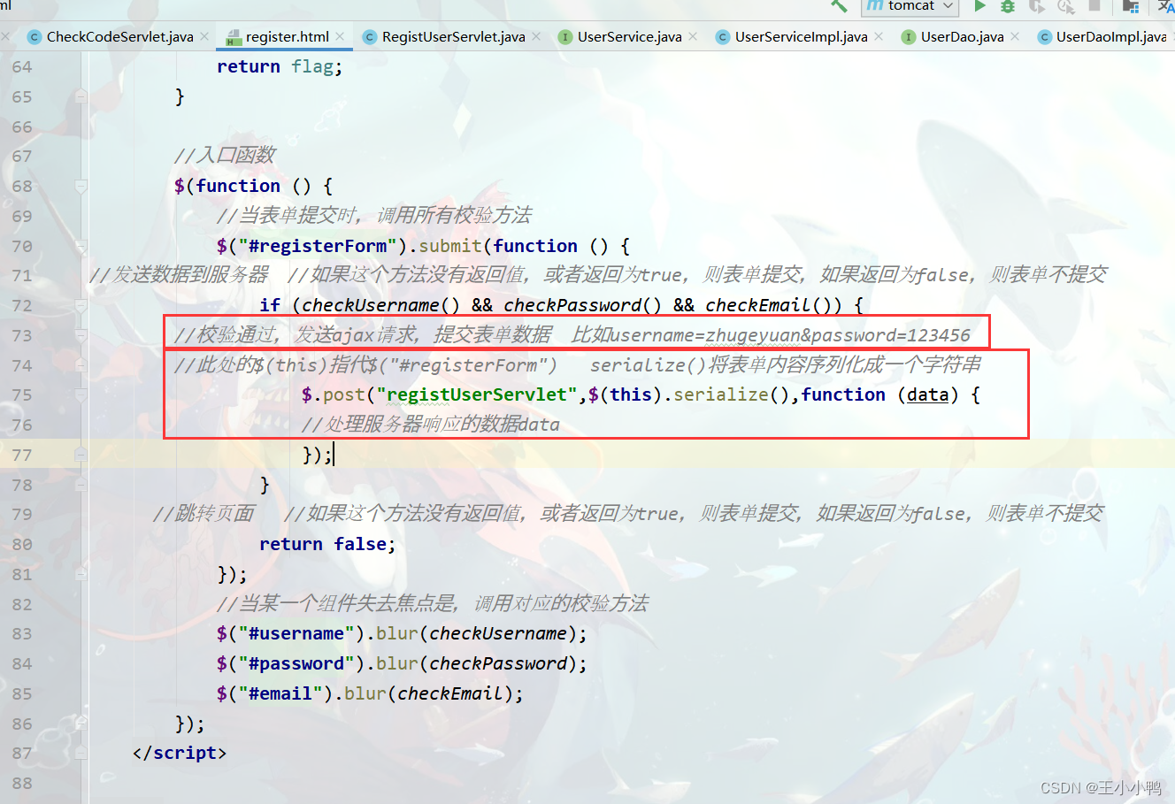The image size is (1175, 804).
Task: Close the UserServiceImpl.java tab
Action: [x=879, y=36]
